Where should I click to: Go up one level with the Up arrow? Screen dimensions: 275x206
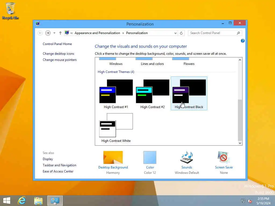pyautogui.click(x=60, y=33)
